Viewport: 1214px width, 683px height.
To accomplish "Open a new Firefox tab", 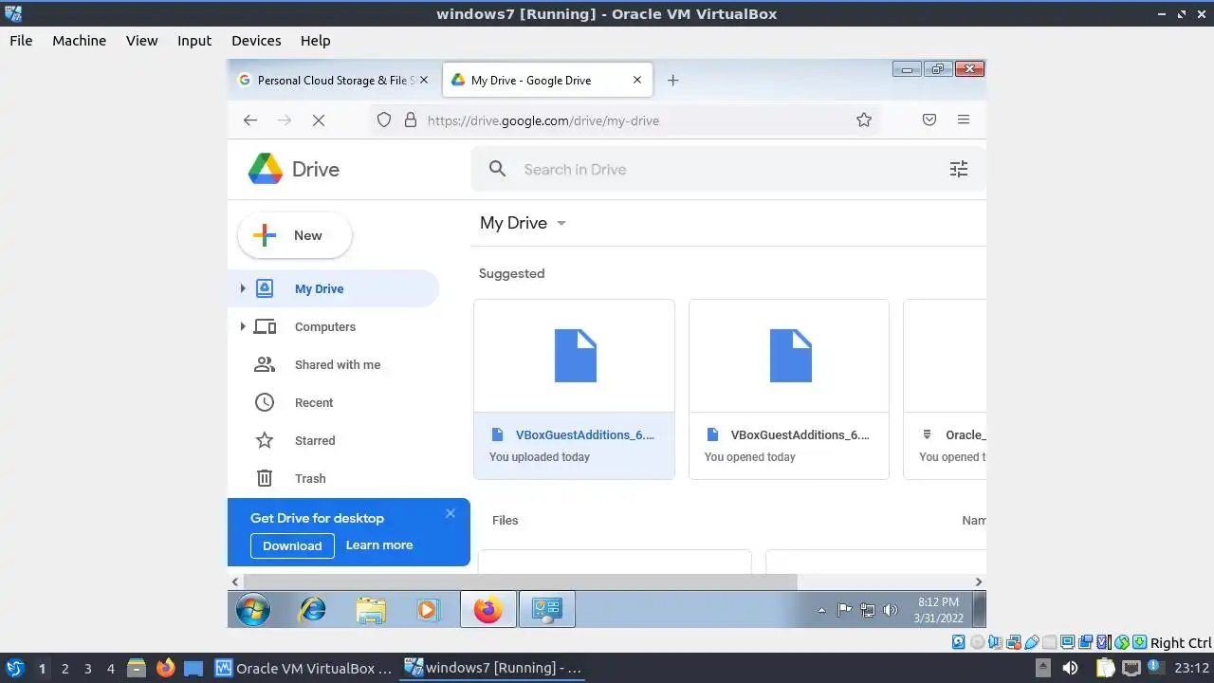I will pos(672,81).
